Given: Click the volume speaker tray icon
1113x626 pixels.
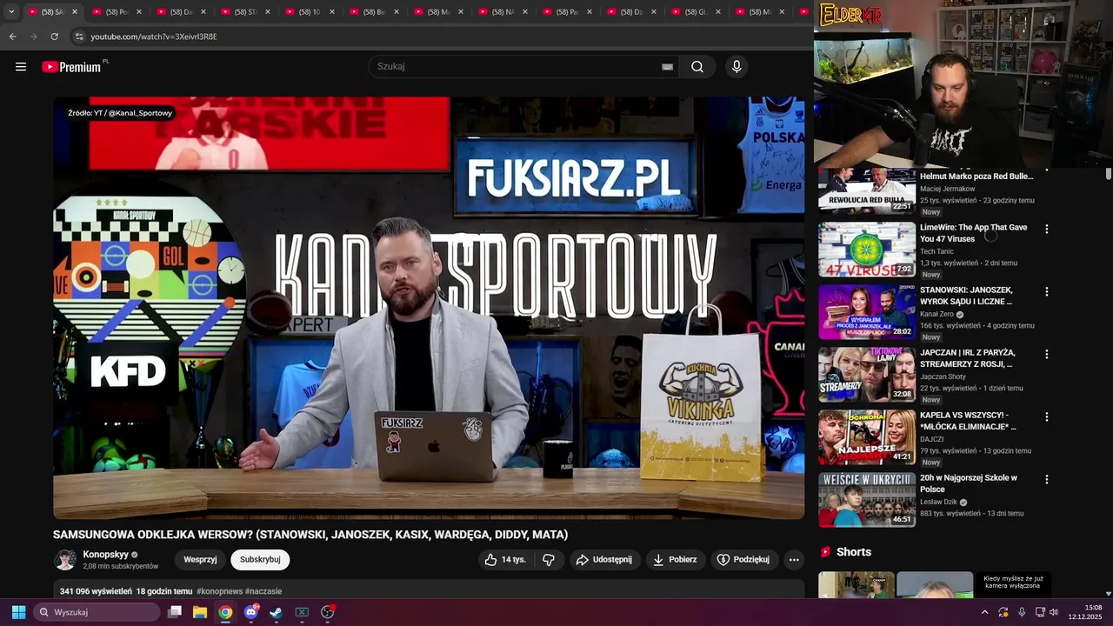Looking at the screenshot, I should click(1053, 612).
